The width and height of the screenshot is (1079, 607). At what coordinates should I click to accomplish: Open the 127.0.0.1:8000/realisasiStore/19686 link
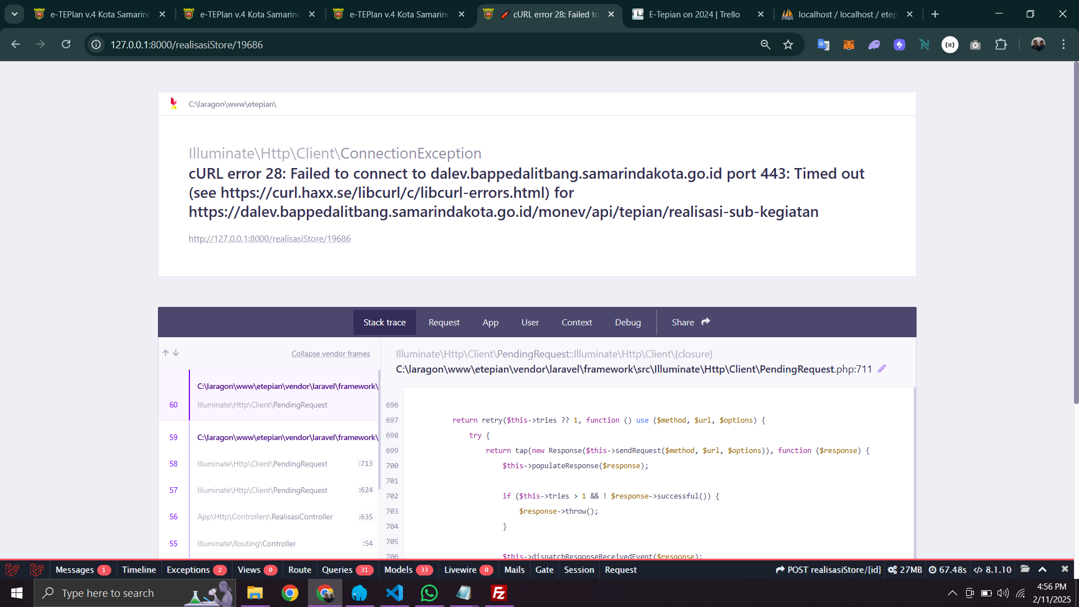coord(269,238)
